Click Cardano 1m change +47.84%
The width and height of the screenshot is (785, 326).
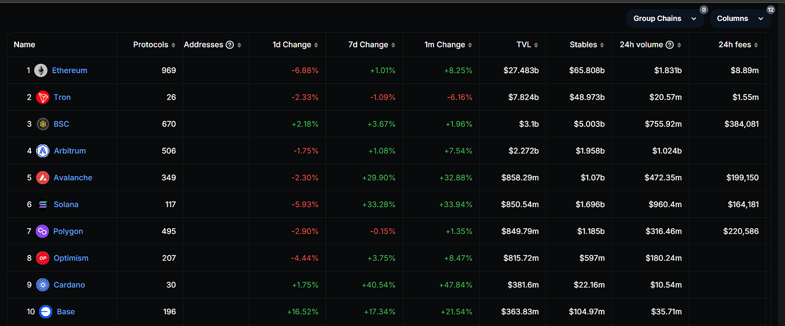point(456,285)
